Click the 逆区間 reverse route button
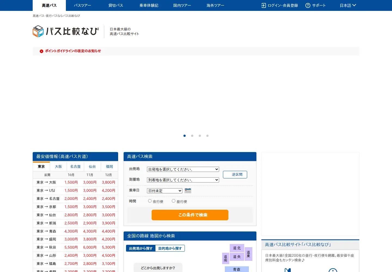The image size is (392, 272). coord(235,175)
